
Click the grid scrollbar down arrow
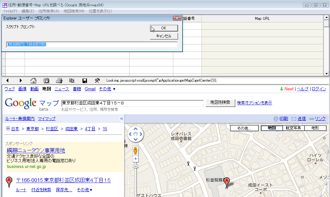[x=326, y=73]
